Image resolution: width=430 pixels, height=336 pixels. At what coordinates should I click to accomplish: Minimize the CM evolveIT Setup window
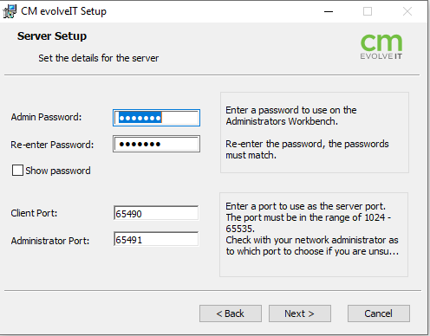pyautogui.click(x=329, y=11)
